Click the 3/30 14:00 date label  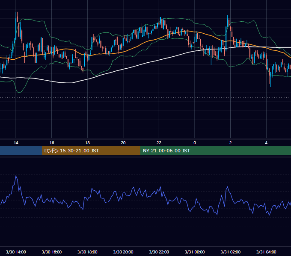[16, 252]
